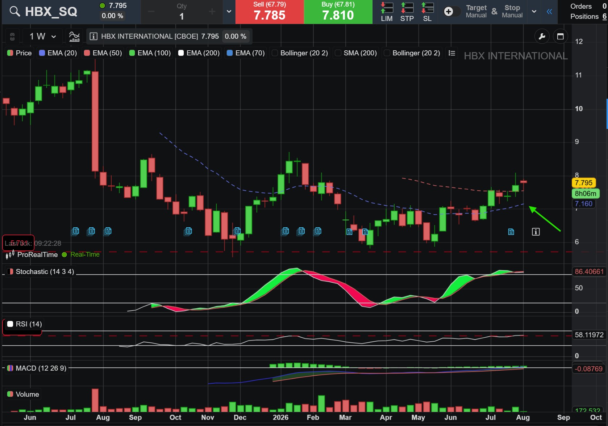
Task: Click the search magnifier icon beside HBX_SQ
Action: click(x=14, y=11)
